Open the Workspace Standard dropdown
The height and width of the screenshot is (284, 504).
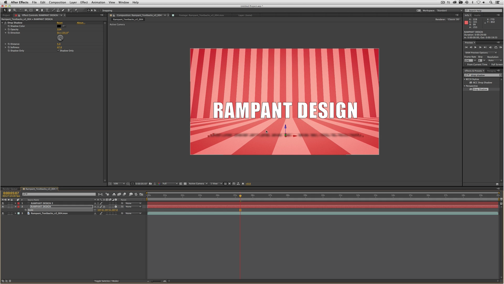click(x=449, y=10)
